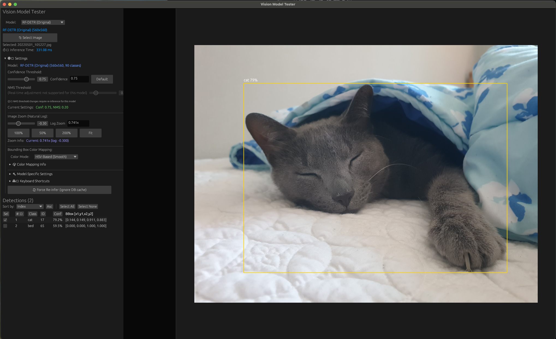The height and width of the screenshot is (339, 556).
Task: Click the Class column header
Action: (x=32, y=214)
